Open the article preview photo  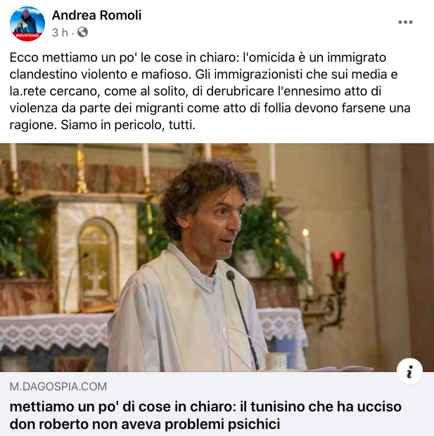(217, 258)
